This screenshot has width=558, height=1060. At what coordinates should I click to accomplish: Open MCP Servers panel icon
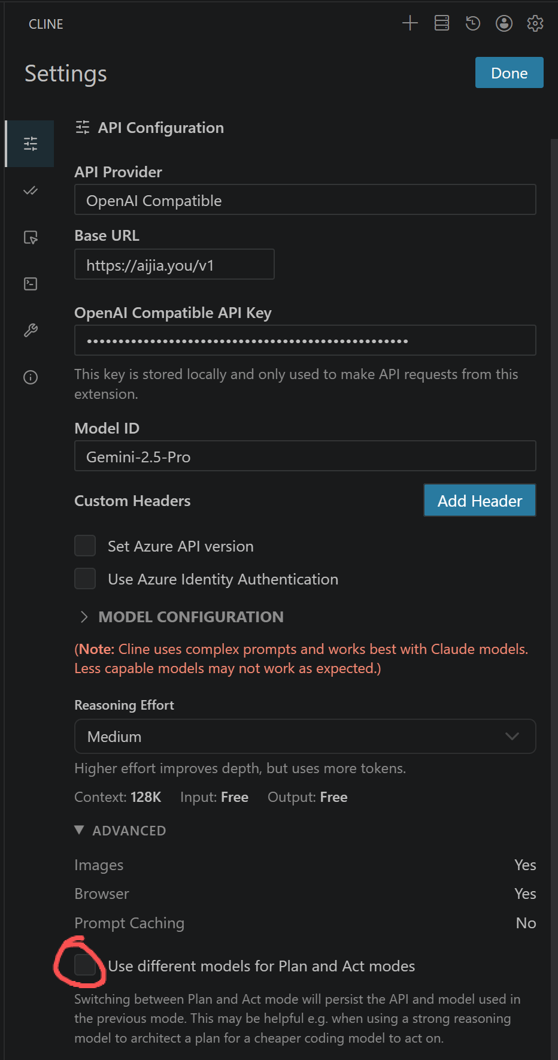click(x=442, y=23)
